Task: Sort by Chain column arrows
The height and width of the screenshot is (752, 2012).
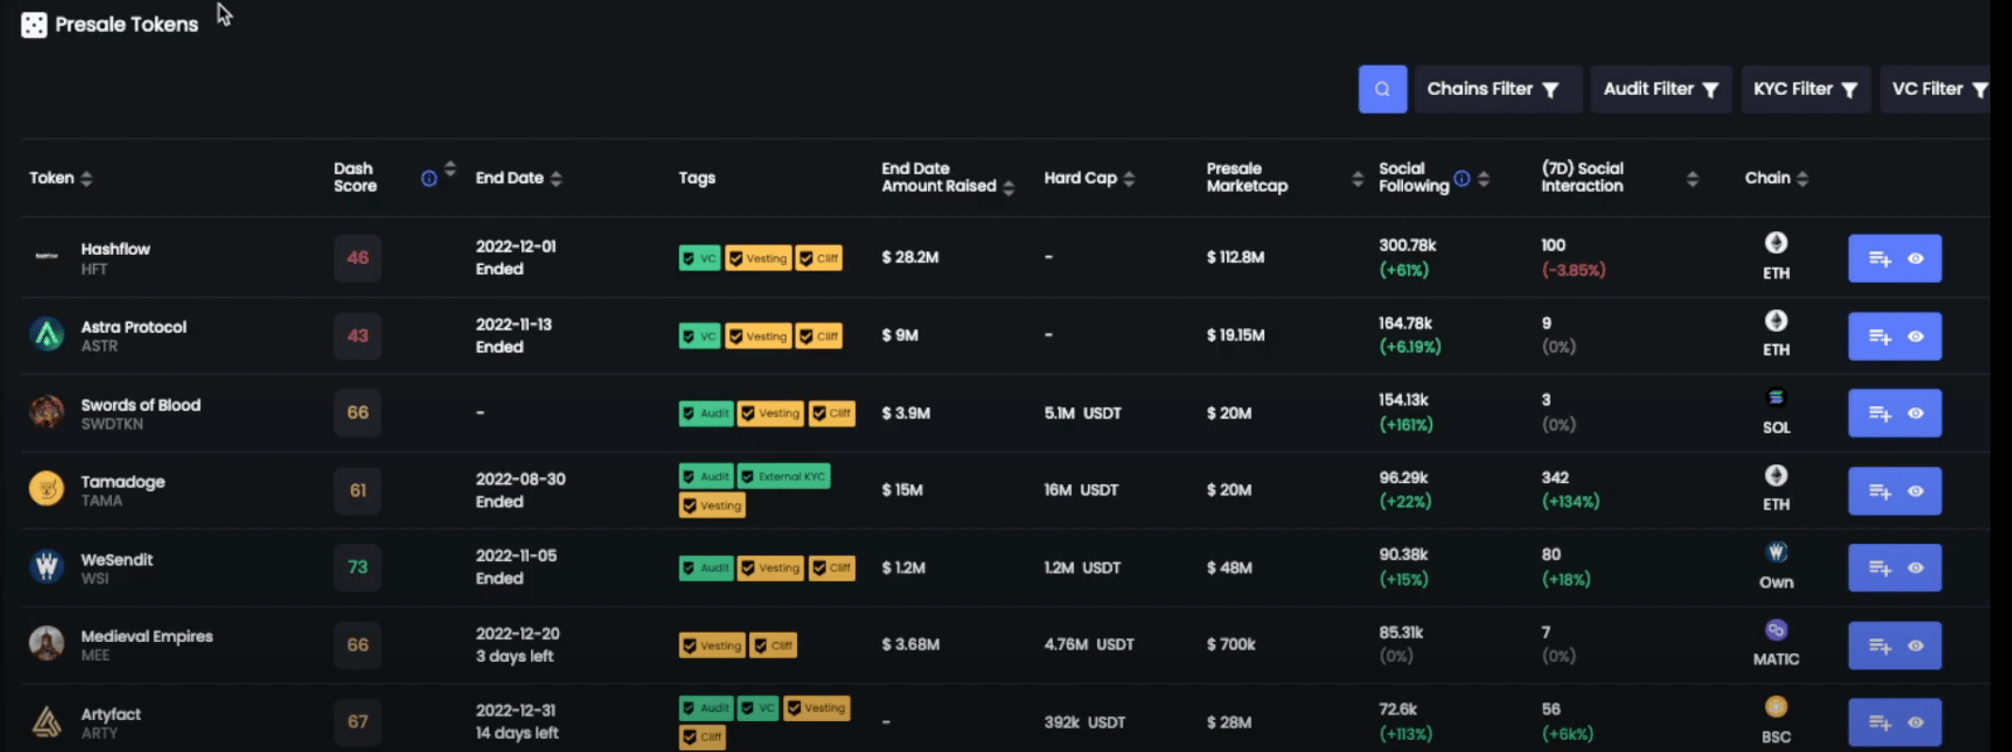Action: pos(1802,179)
